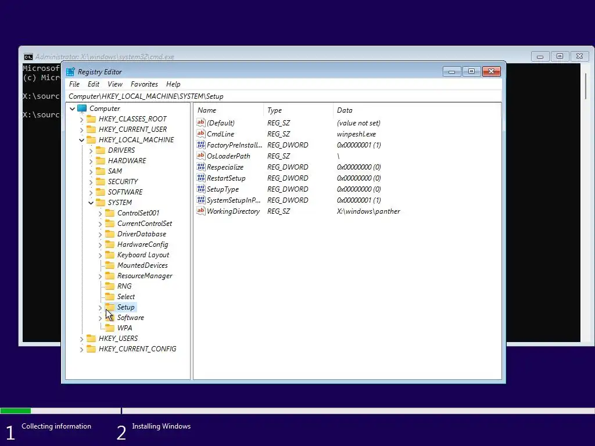Click the DWORD icon next to Respecialize
Screen dimensions: 595x446
200,167
